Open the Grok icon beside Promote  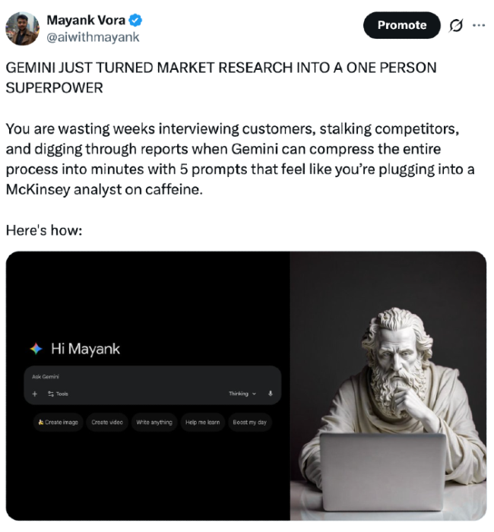(456, 25)
